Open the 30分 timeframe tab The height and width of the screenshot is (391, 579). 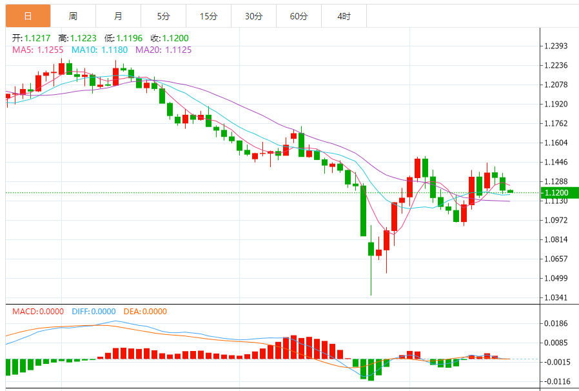[x=253, y=16]
